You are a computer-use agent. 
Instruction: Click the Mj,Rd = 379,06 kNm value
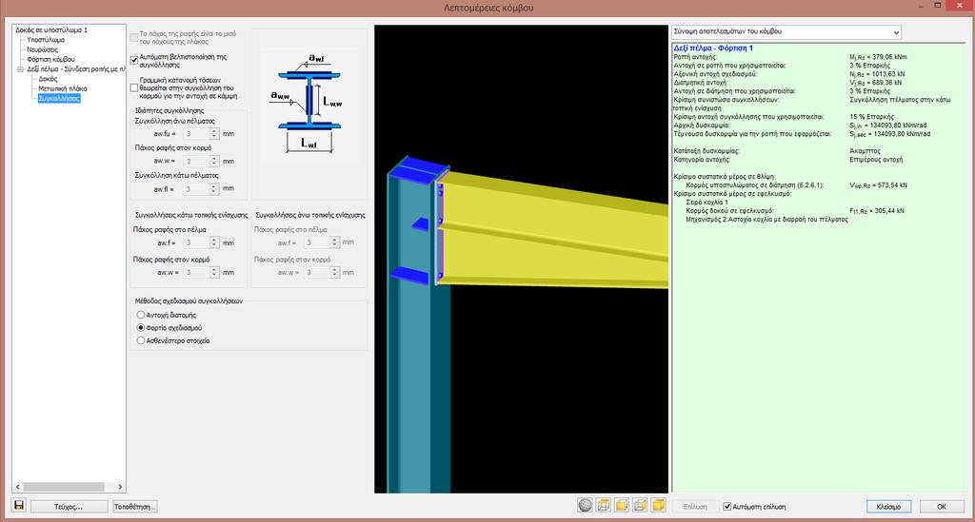coord(878,56)
